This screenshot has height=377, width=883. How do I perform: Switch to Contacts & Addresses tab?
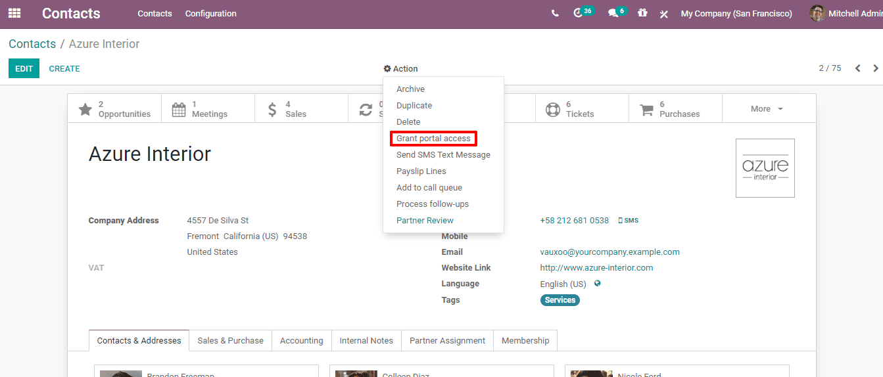[x=139, y=340]
